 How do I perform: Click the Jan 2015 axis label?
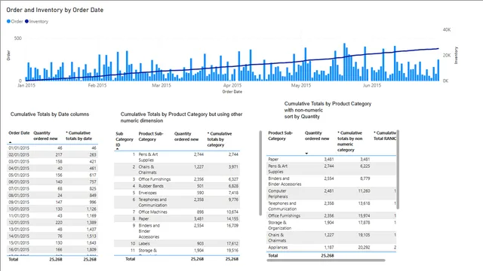[x=26, y=85]
